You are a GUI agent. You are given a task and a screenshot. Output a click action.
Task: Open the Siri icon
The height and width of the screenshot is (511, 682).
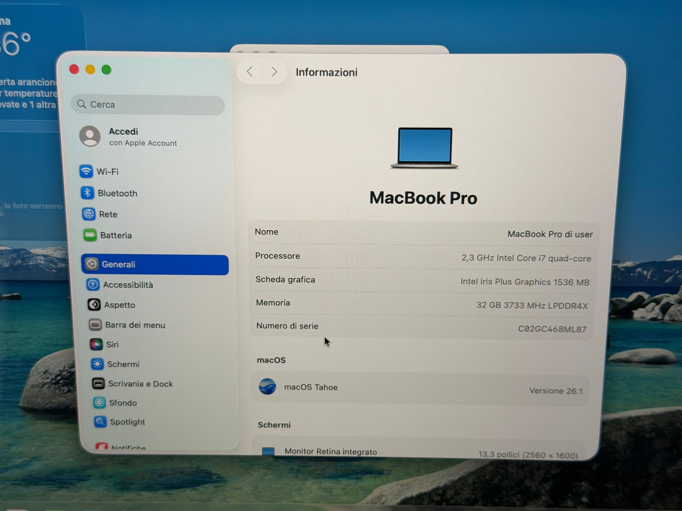coord(96,344)
